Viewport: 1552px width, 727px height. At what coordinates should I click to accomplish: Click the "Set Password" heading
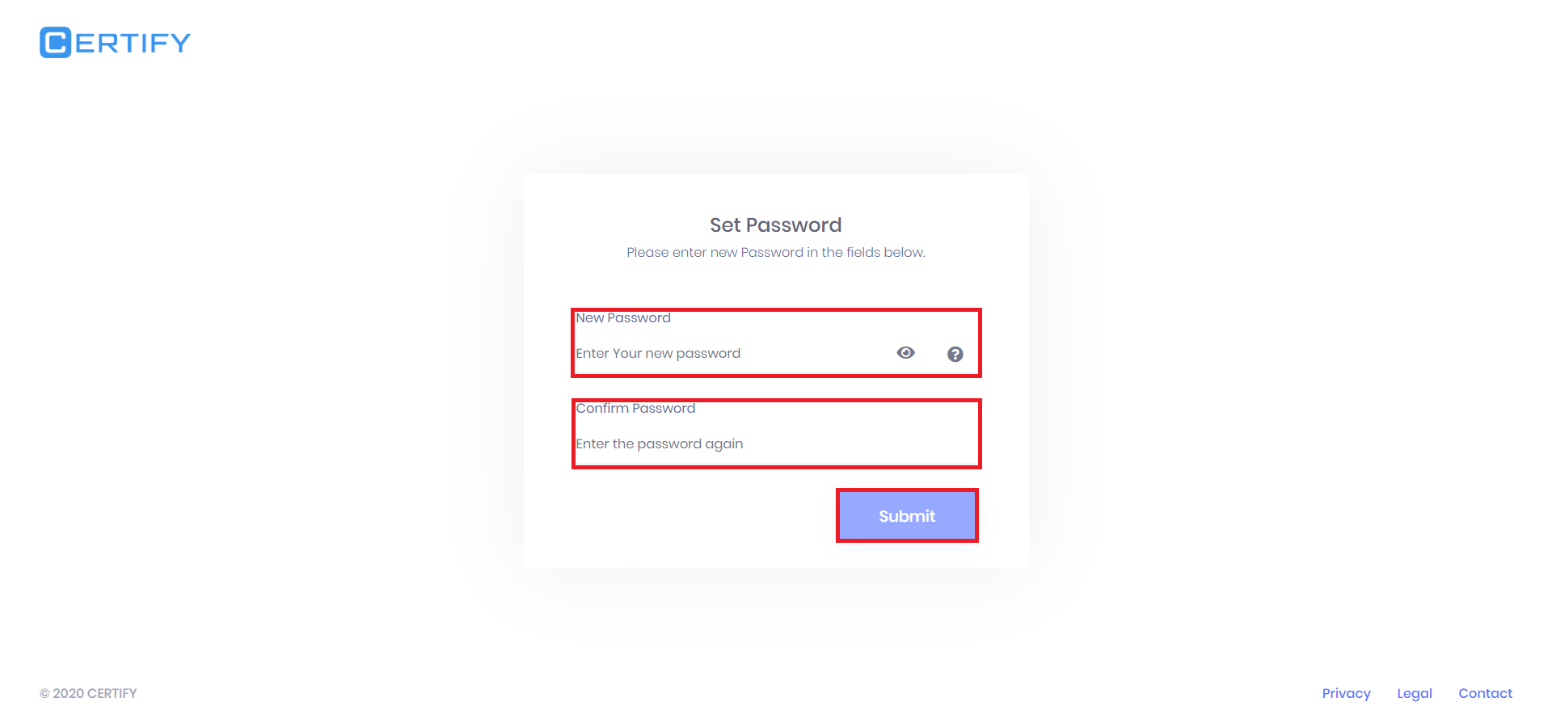(x=775, y=225)
